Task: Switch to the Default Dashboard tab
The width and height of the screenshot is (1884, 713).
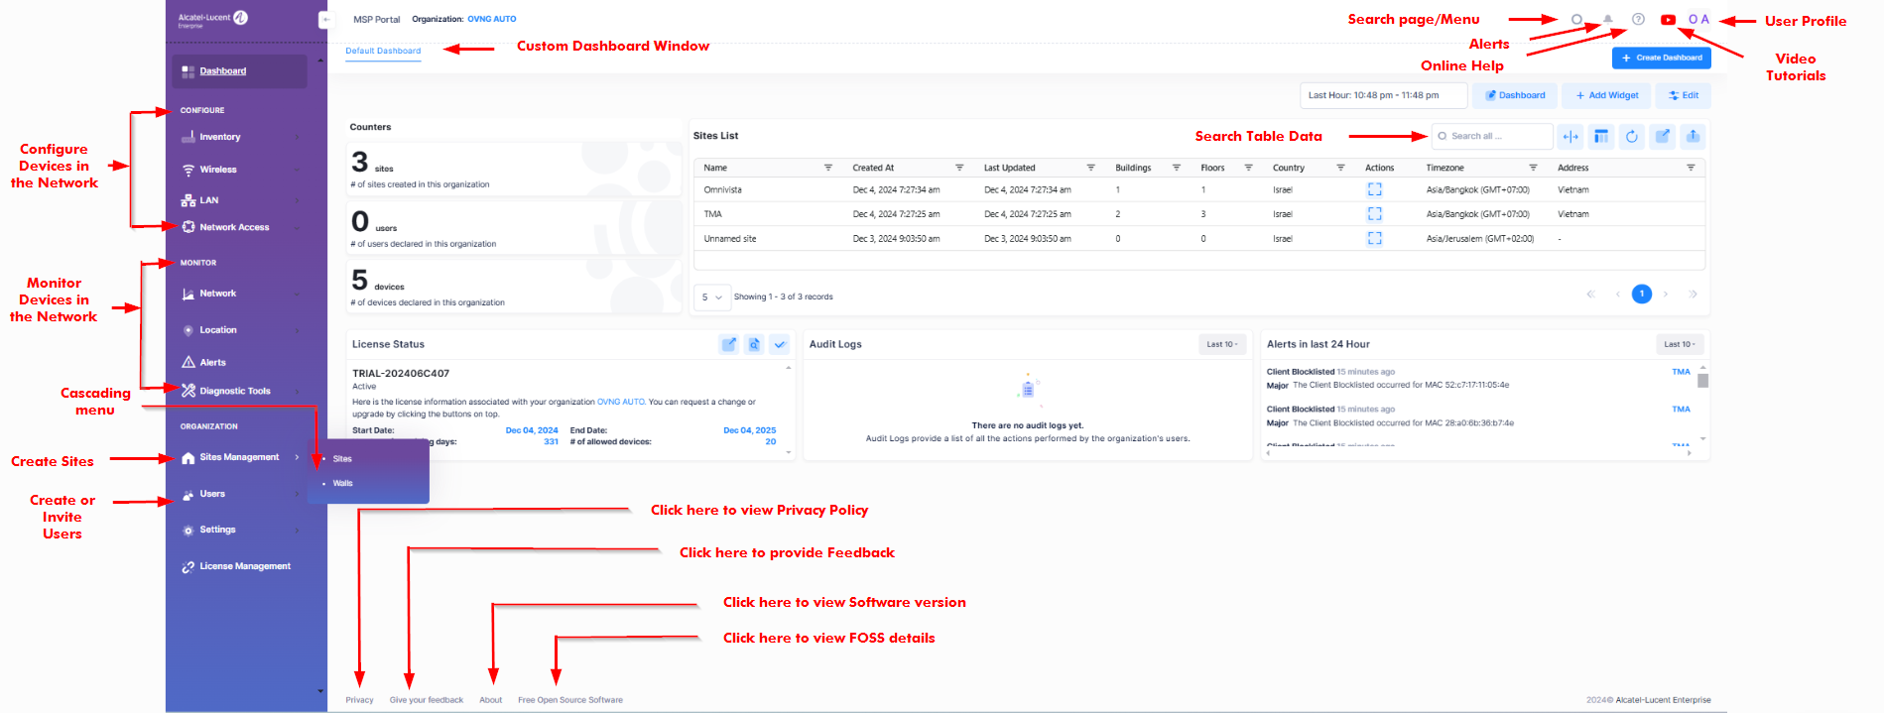Action: pyautogui.click(x=383, y=51)
